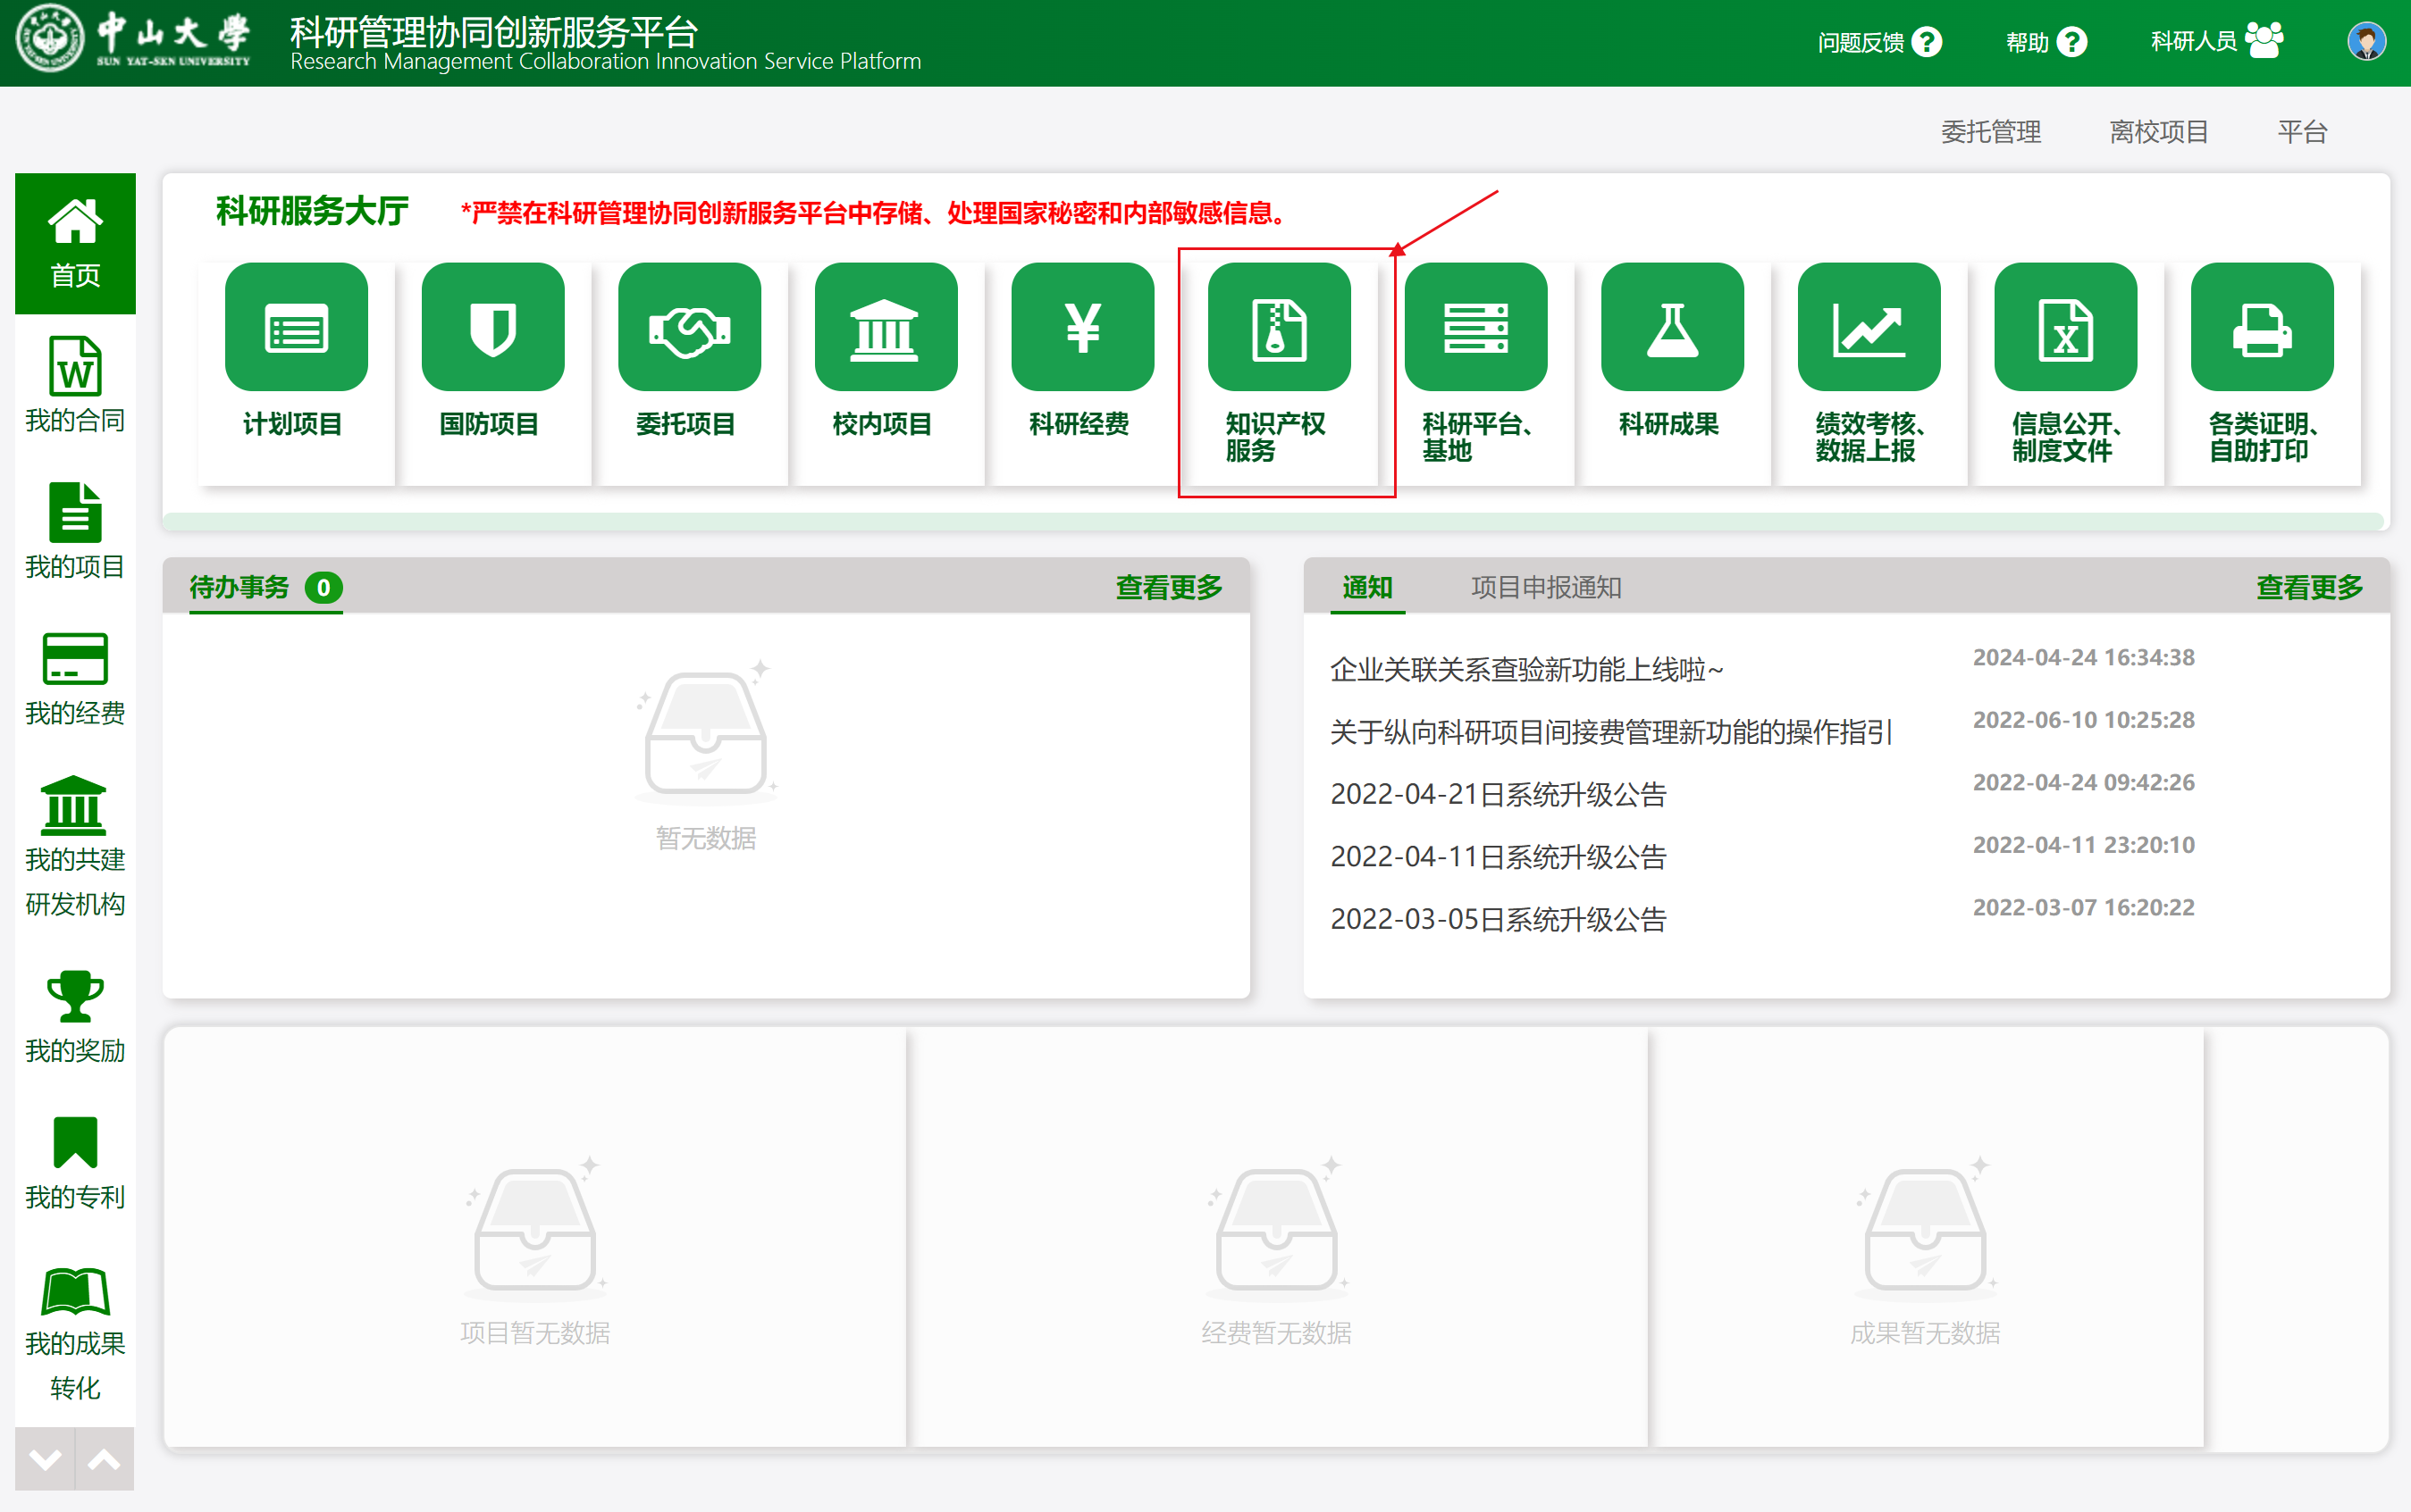The width and height of the screenshot is (2411, 1512).
Task: Open the 各类证明、自助打印 printer icon
Action: click(x=2261, y=328)
